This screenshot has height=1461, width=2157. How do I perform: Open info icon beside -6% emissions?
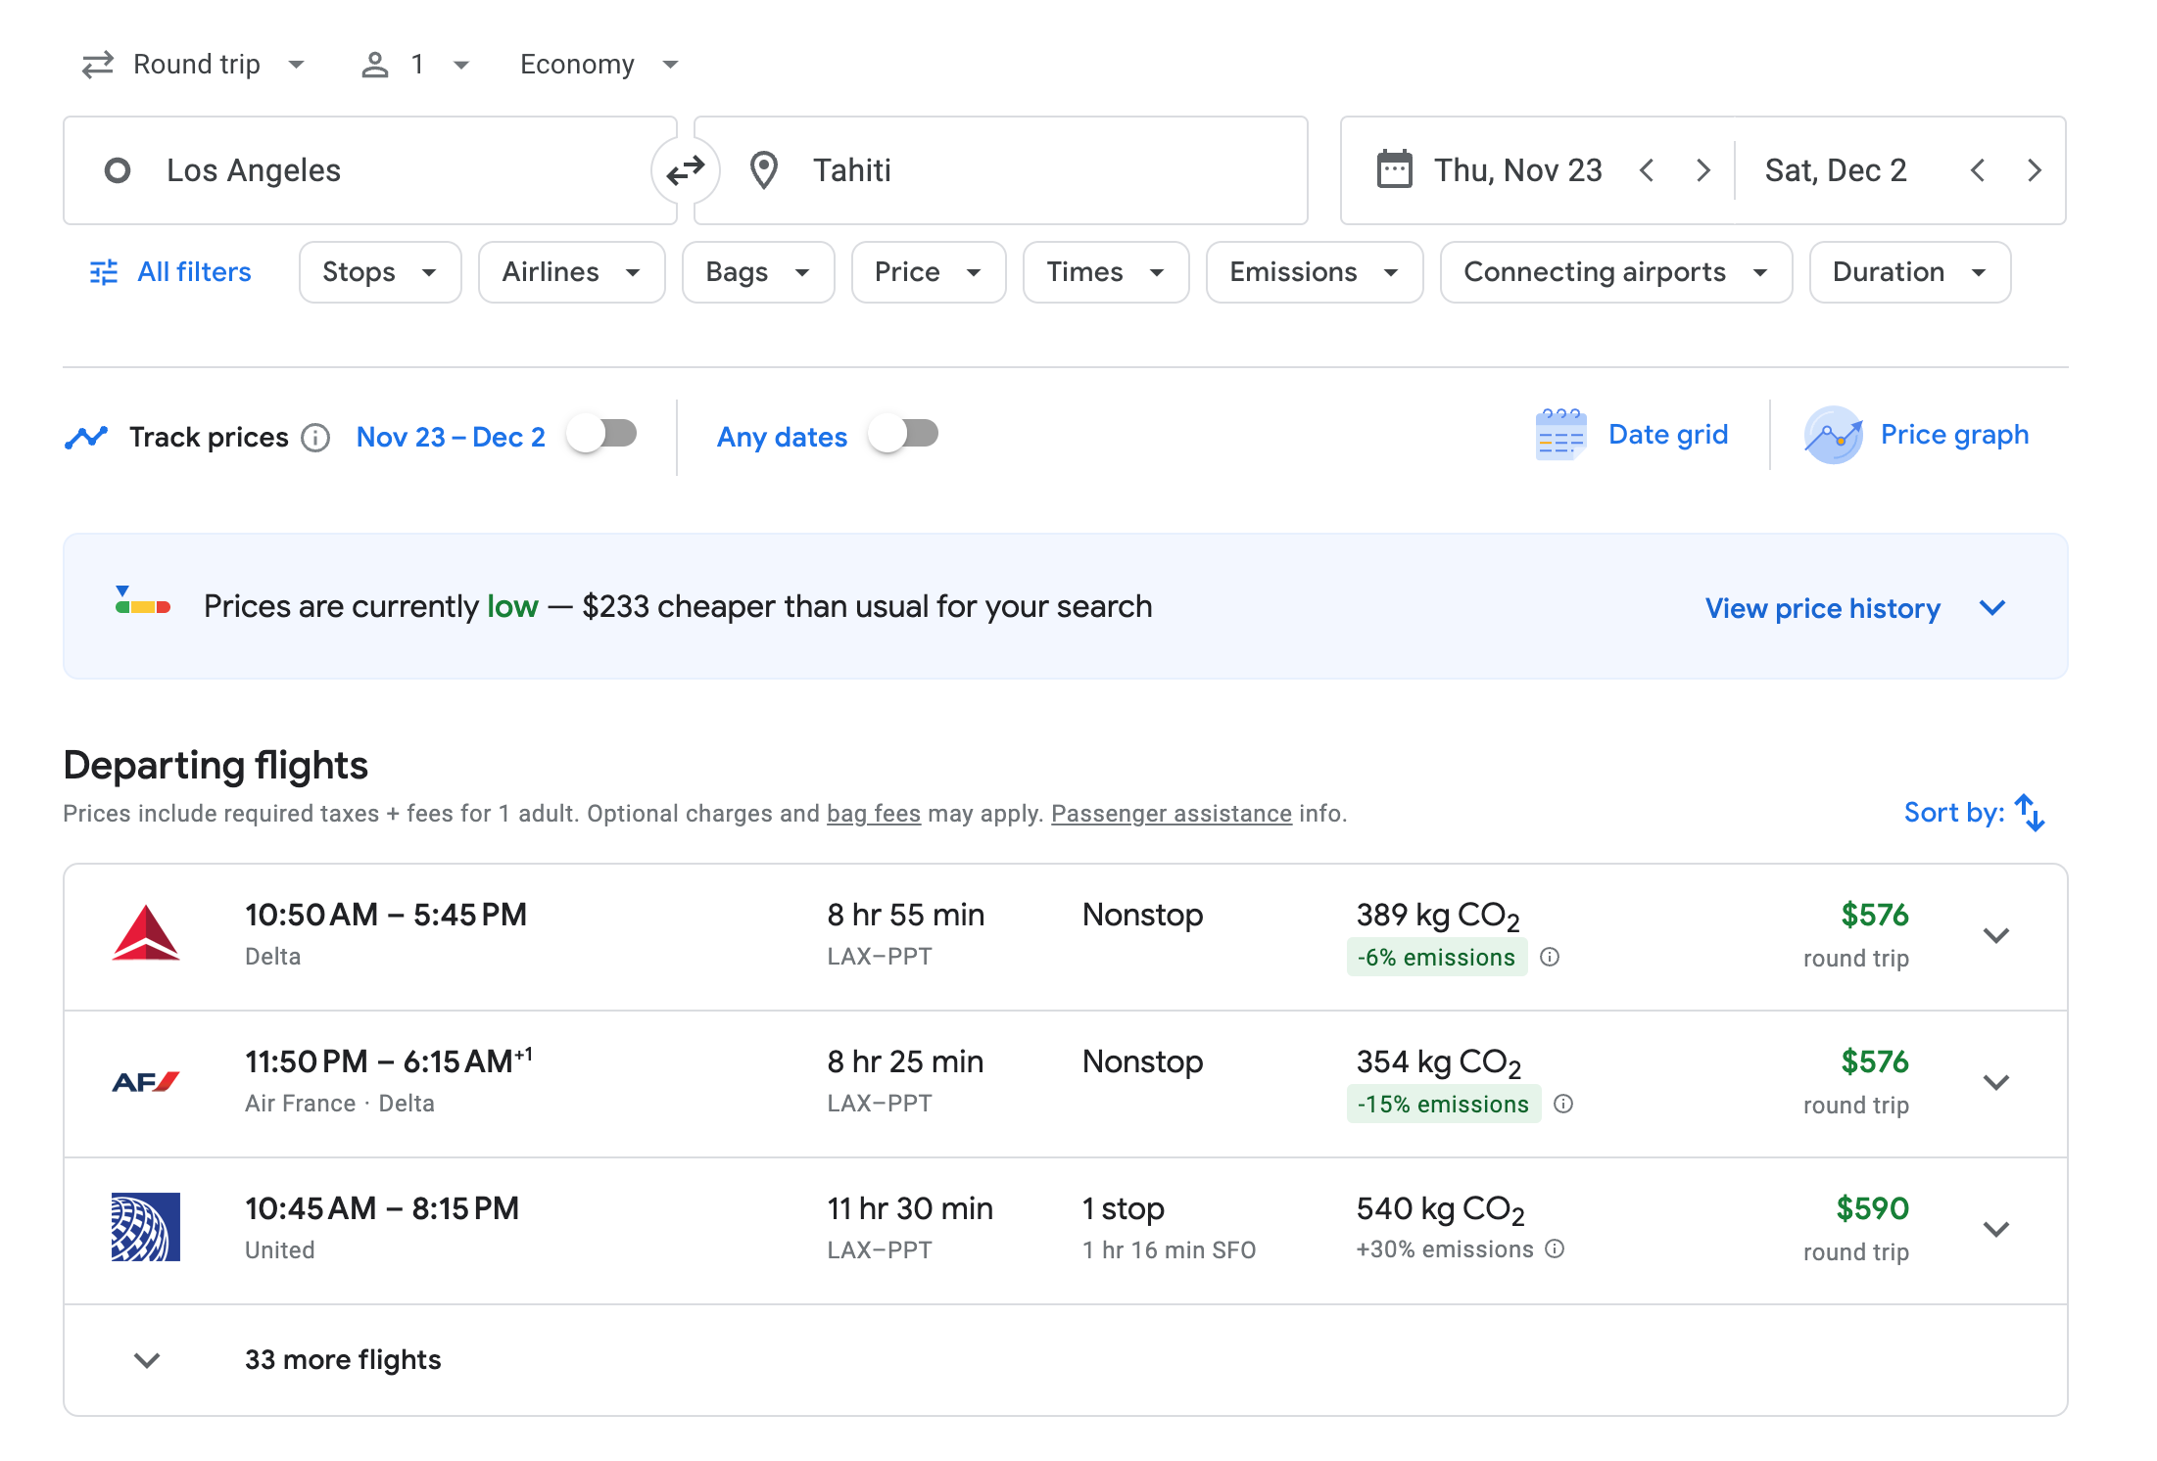click(1550, 957)
